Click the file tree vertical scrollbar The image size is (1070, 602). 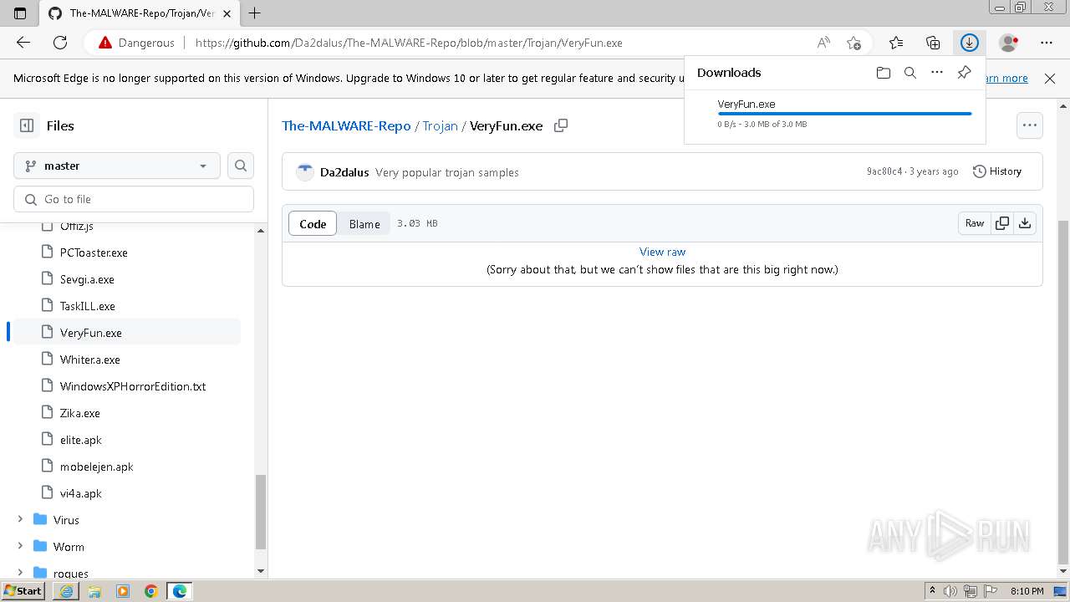(x=260, y=512)
